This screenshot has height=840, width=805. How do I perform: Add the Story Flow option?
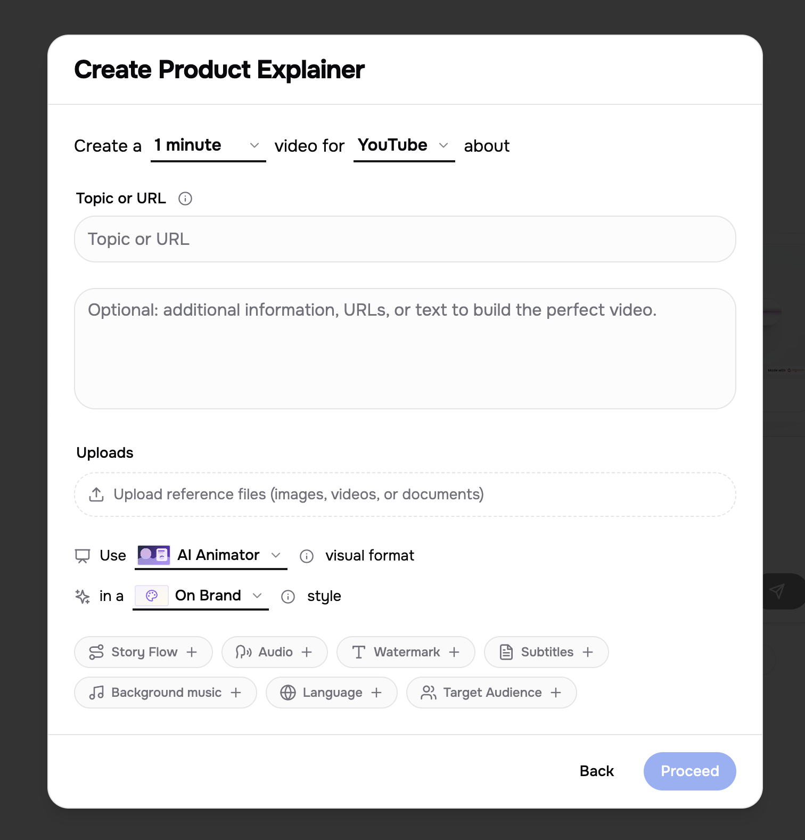(x=143, y=652)
